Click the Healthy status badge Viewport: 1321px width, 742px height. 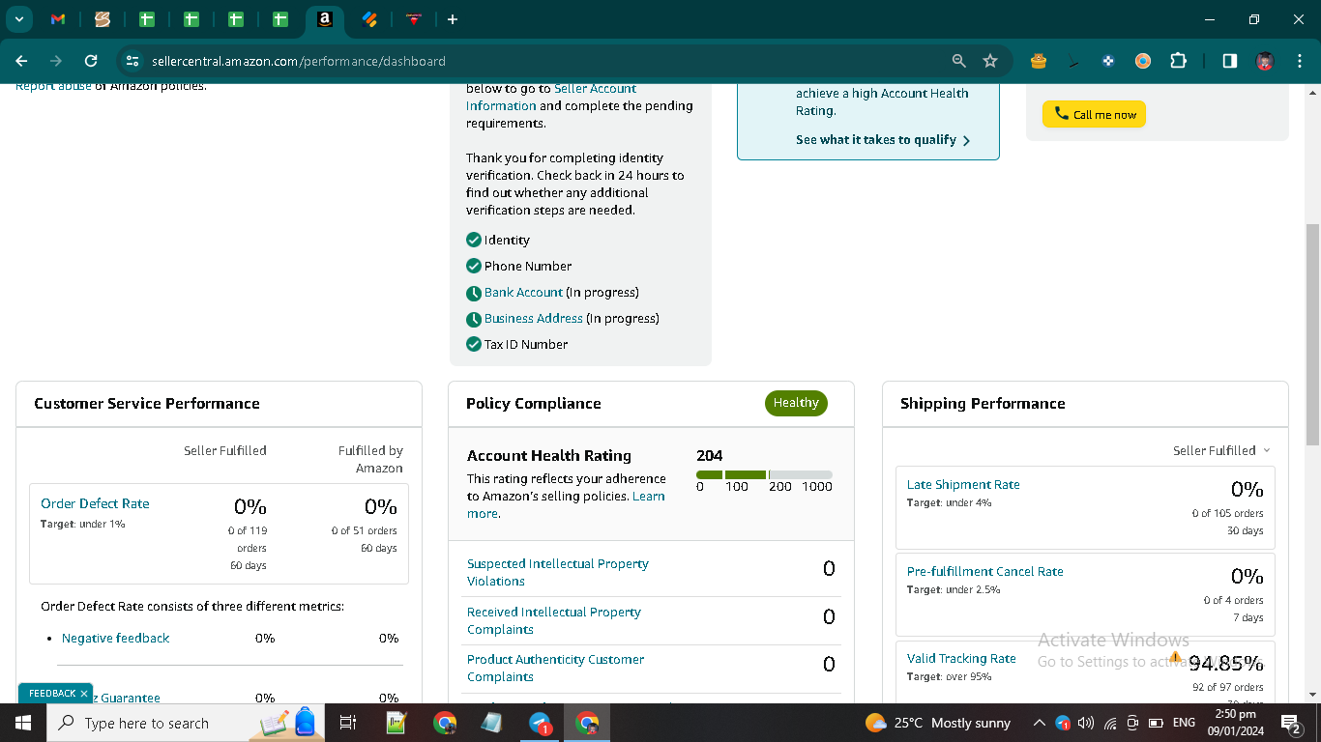(796, 403)
